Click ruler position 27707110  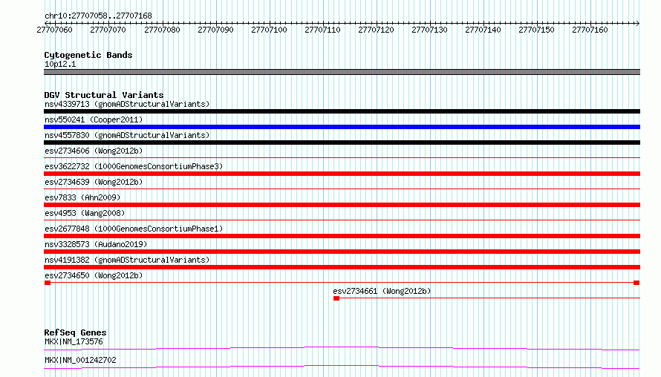(322, 30)
